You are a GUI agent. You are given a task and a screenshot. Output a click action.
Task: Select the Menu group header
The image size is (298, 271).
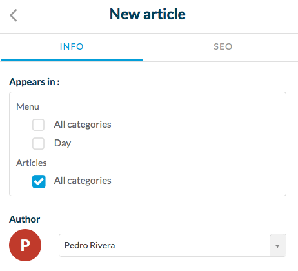(x=28, y=106)
